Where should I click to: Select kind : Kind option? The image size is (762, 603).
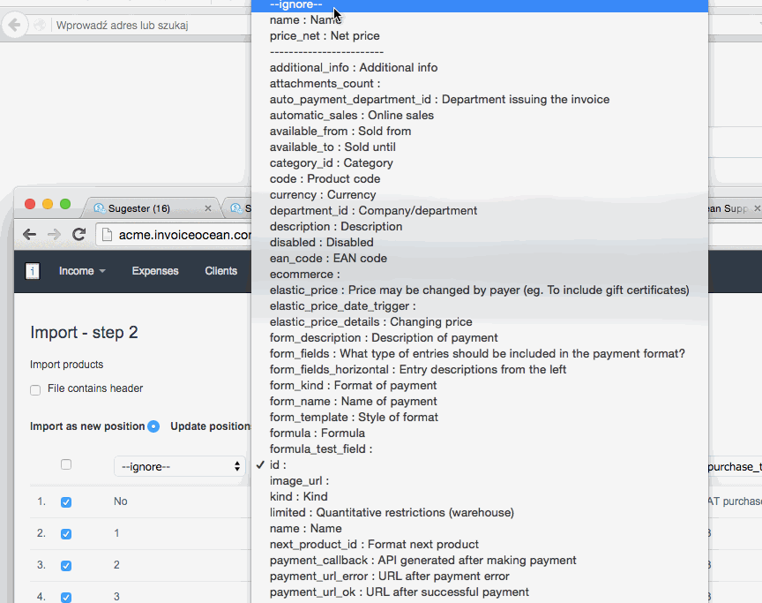[x=480, y=496]
